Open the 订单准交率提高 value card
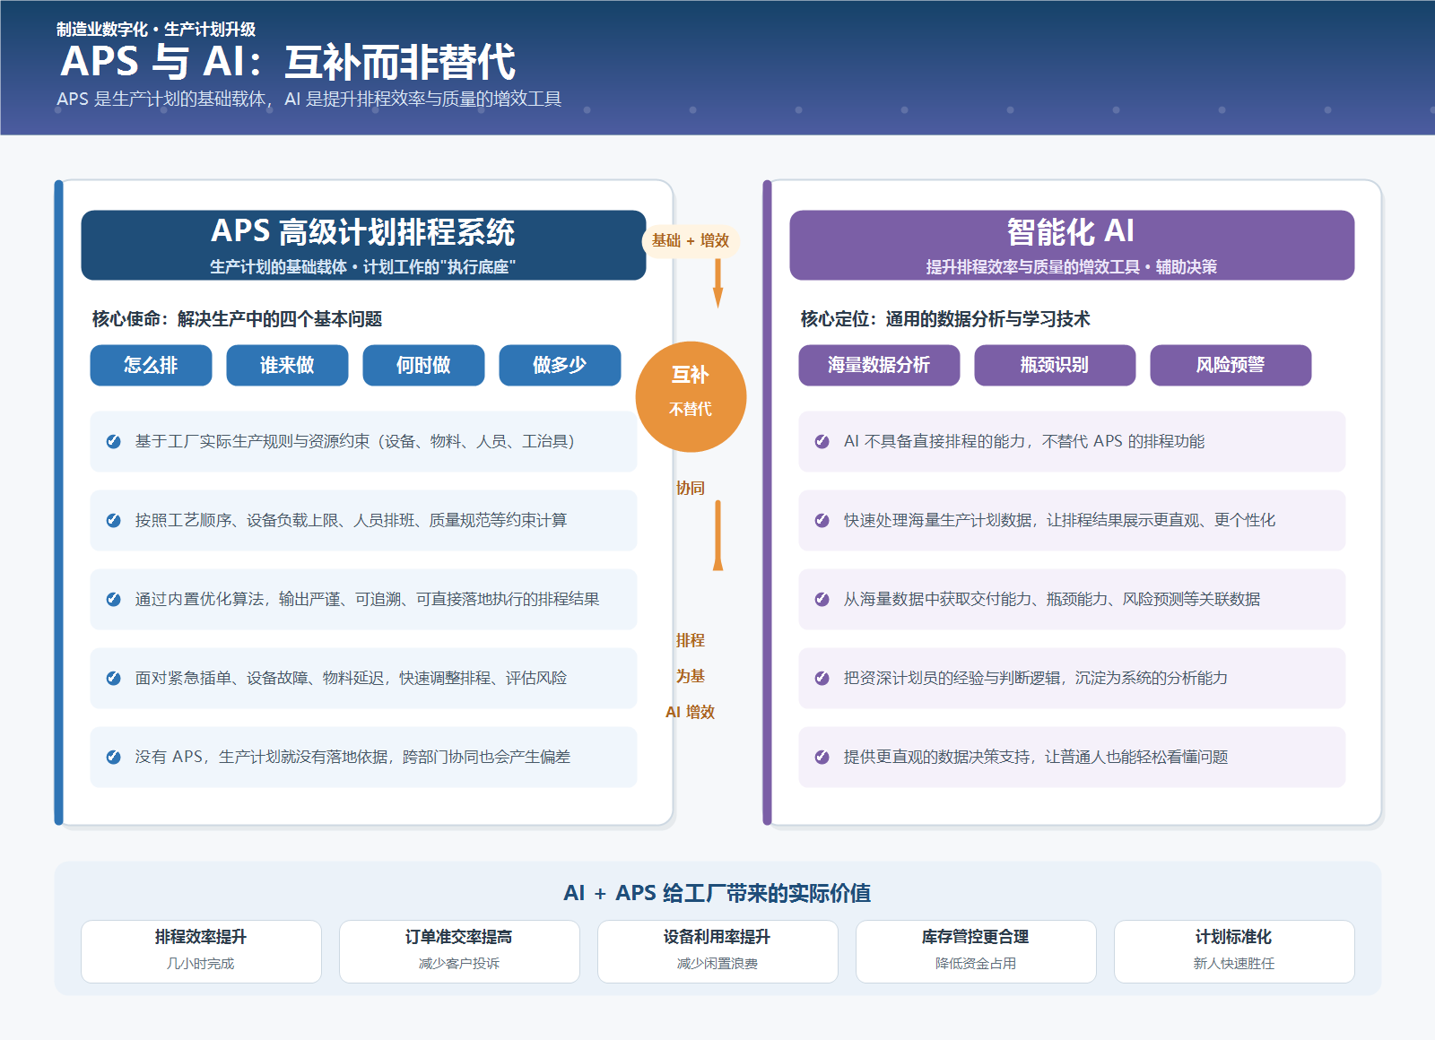The image size is (1435, 1040). [x=459, y=951]
